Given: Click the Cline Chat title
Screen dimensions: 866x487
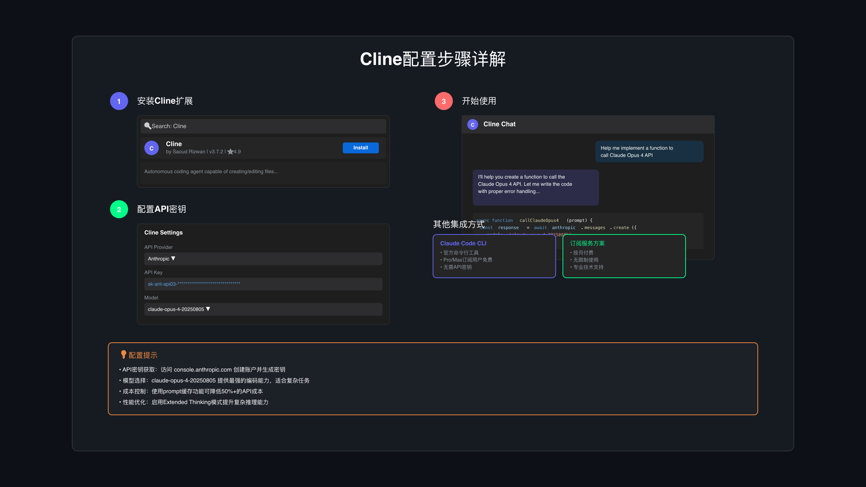Looking at the screenshot, I should pyautogui.click(x=499, y=124).
